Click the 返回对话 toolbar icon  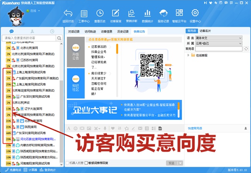coord(68,15)
